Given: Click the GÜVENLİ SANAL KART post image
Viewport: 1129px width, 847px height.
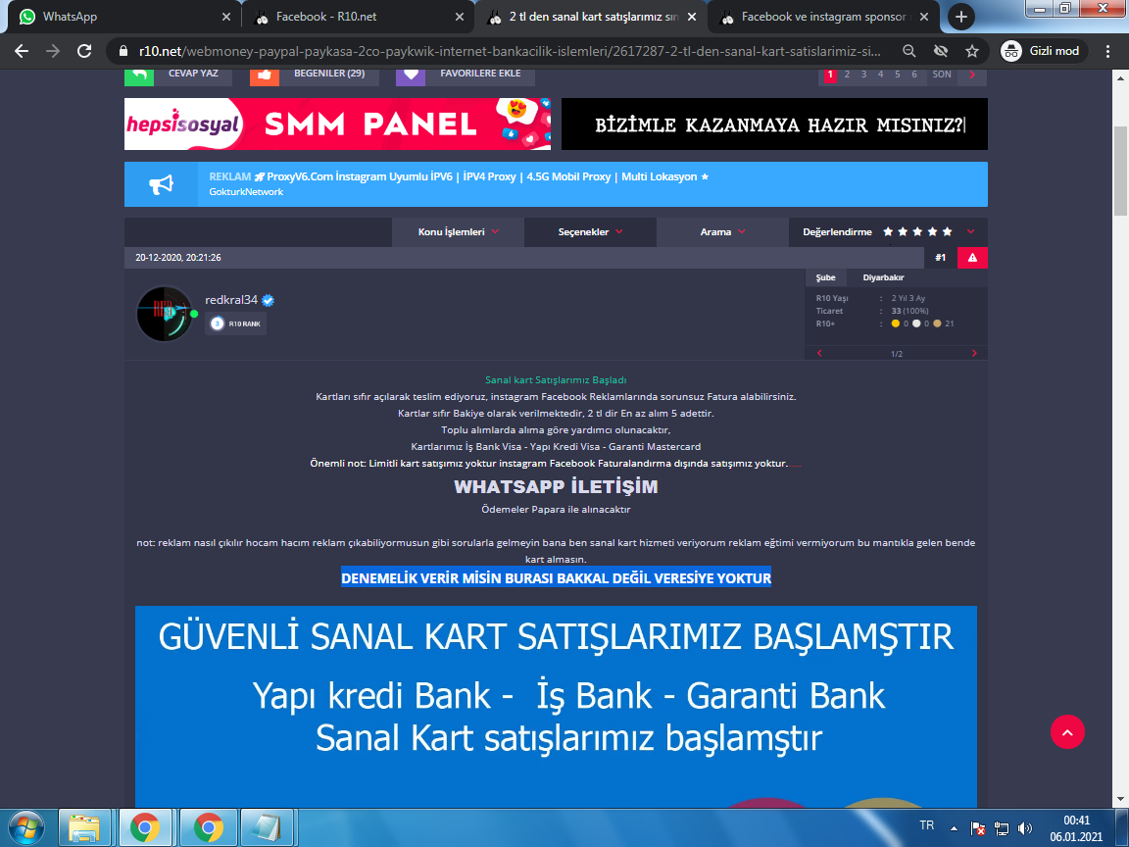Looking at the screenshot, I should (x=556, y=706).
